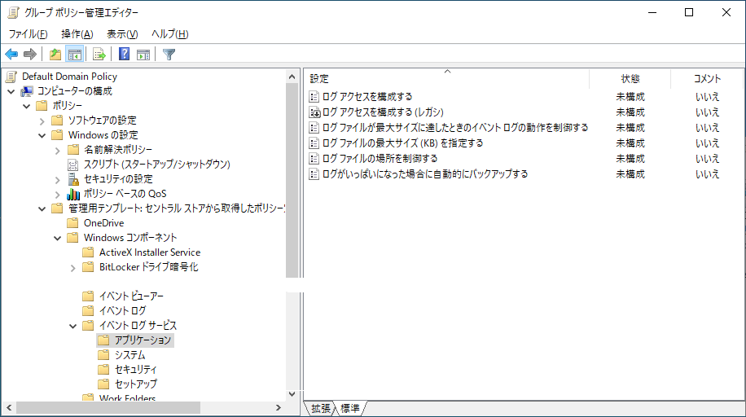Expand the BitLocker ドライブ暗号化 node
Screen dimensions: 746x417
(x=72, y=267)
